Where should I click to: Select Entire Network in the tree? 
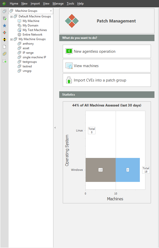point(32,35)
